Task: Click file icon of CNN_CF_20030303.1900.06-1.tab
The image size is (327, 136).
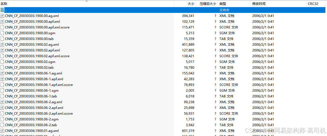Action: click(2, 96)
